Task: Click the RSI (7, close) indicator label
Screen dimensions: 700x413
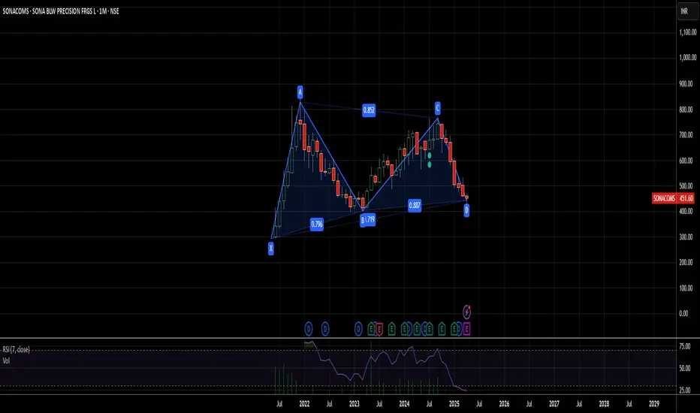Action: point(16,350)
